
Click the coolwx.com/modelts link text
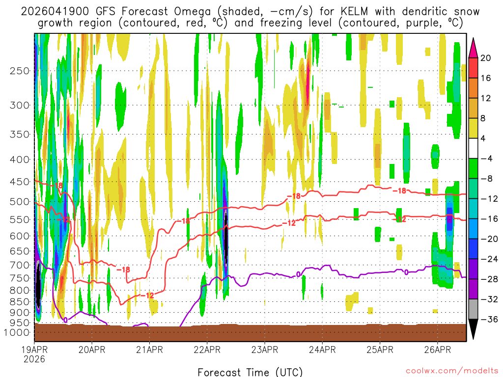coord(452,371)
